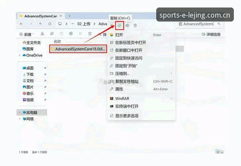
Task: Click the search magnifier icon
Action: pyautogui.click(x=219, y=24)
